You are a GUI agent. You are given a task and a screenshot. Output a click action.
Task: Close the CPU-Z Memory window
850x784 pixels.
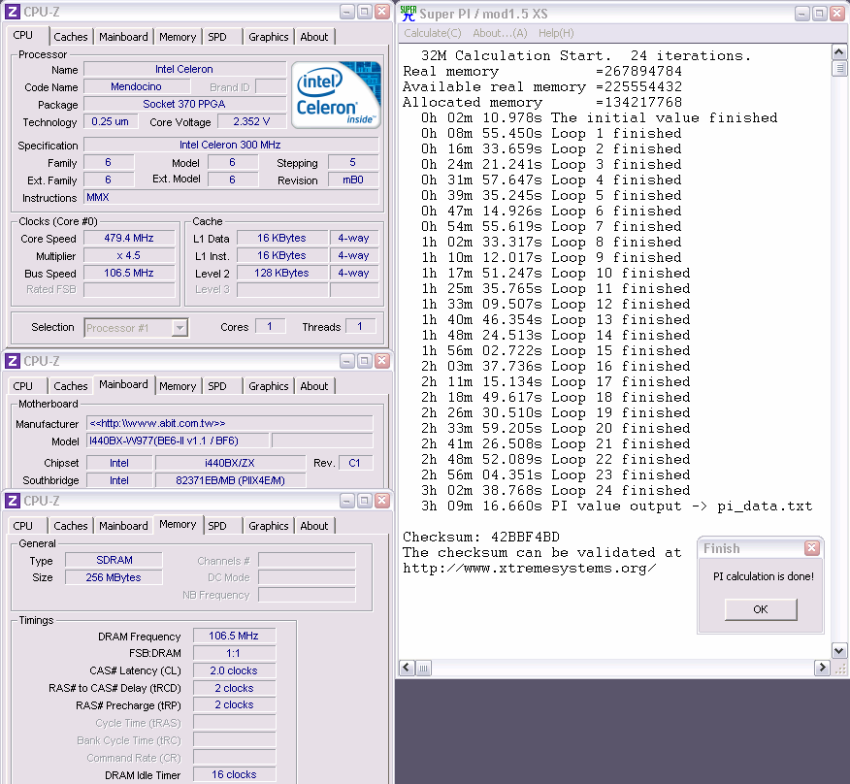382,501
